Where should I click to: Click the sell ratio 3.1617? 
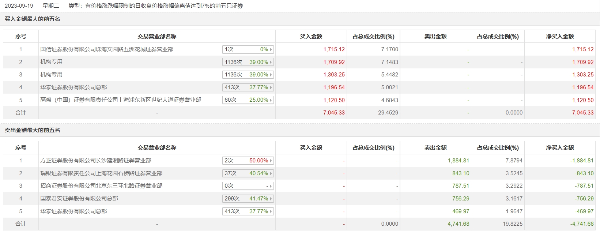pos(514,199)
